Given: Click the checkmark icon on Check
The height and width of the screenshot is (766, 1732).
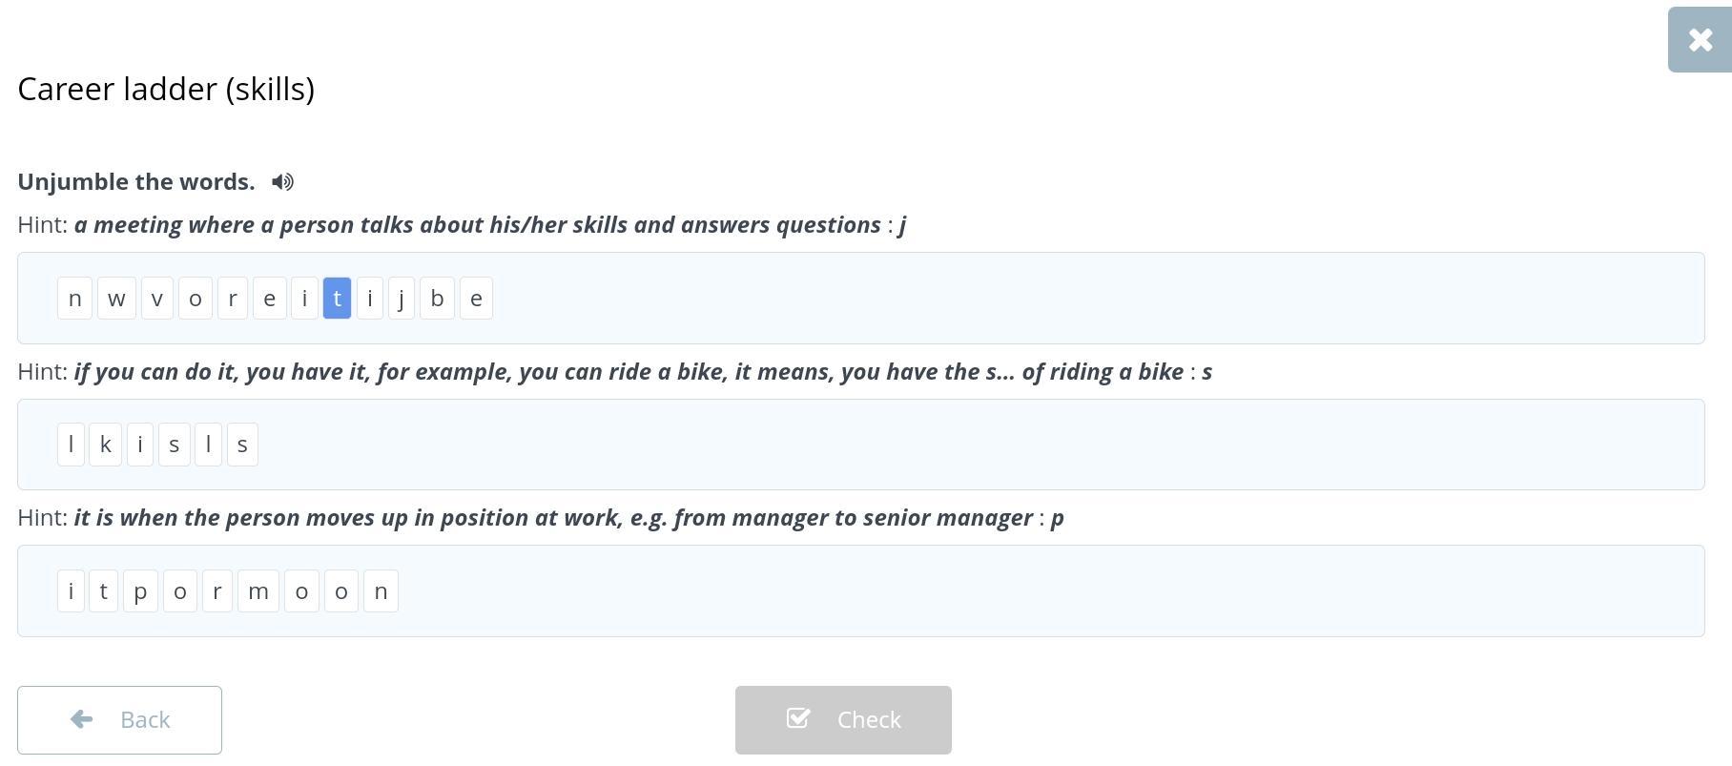Looking at the screenshot, I should click(798, 718).
